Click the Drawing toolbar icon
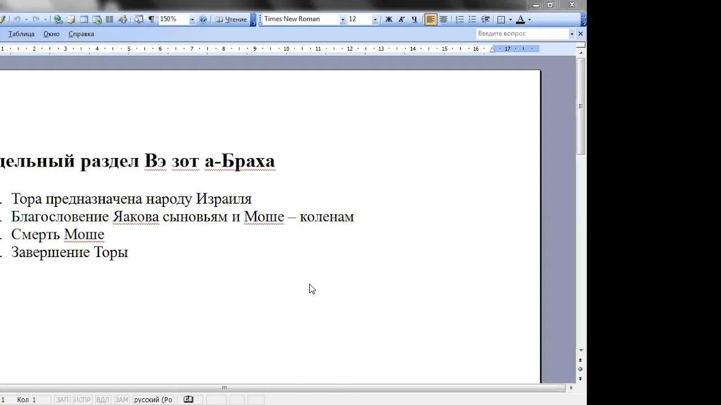The width and height of the screenshot is (721, 405). point(122,19)
